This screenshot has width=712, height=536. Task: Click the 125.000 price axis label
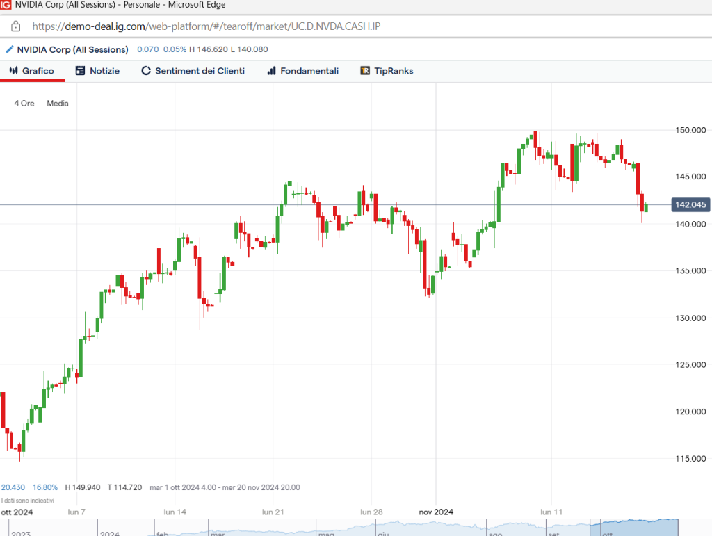click(690, 364)
